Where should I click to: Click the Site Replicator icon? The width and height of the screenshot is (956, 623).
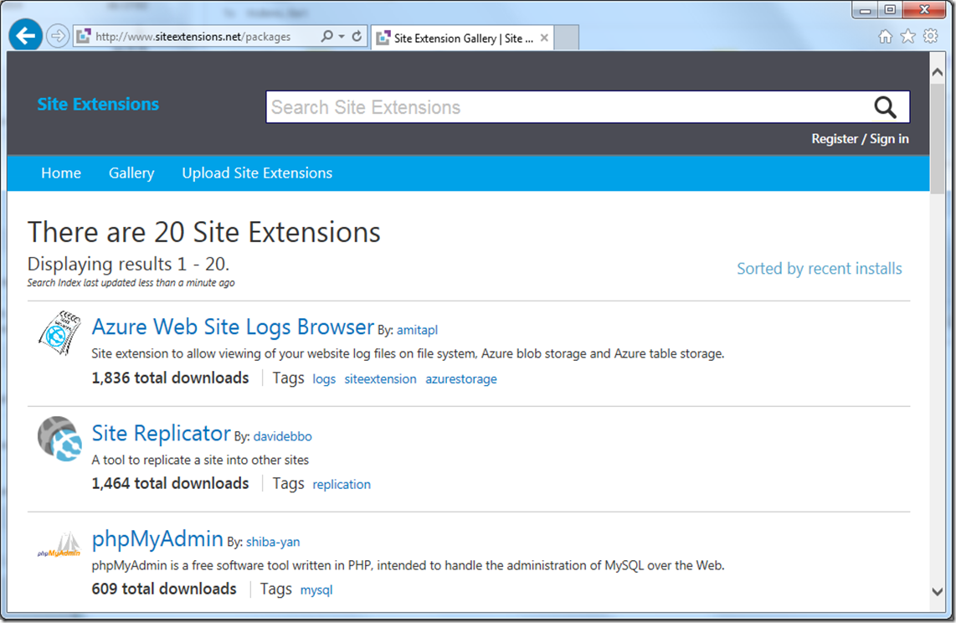coord(59,439)
